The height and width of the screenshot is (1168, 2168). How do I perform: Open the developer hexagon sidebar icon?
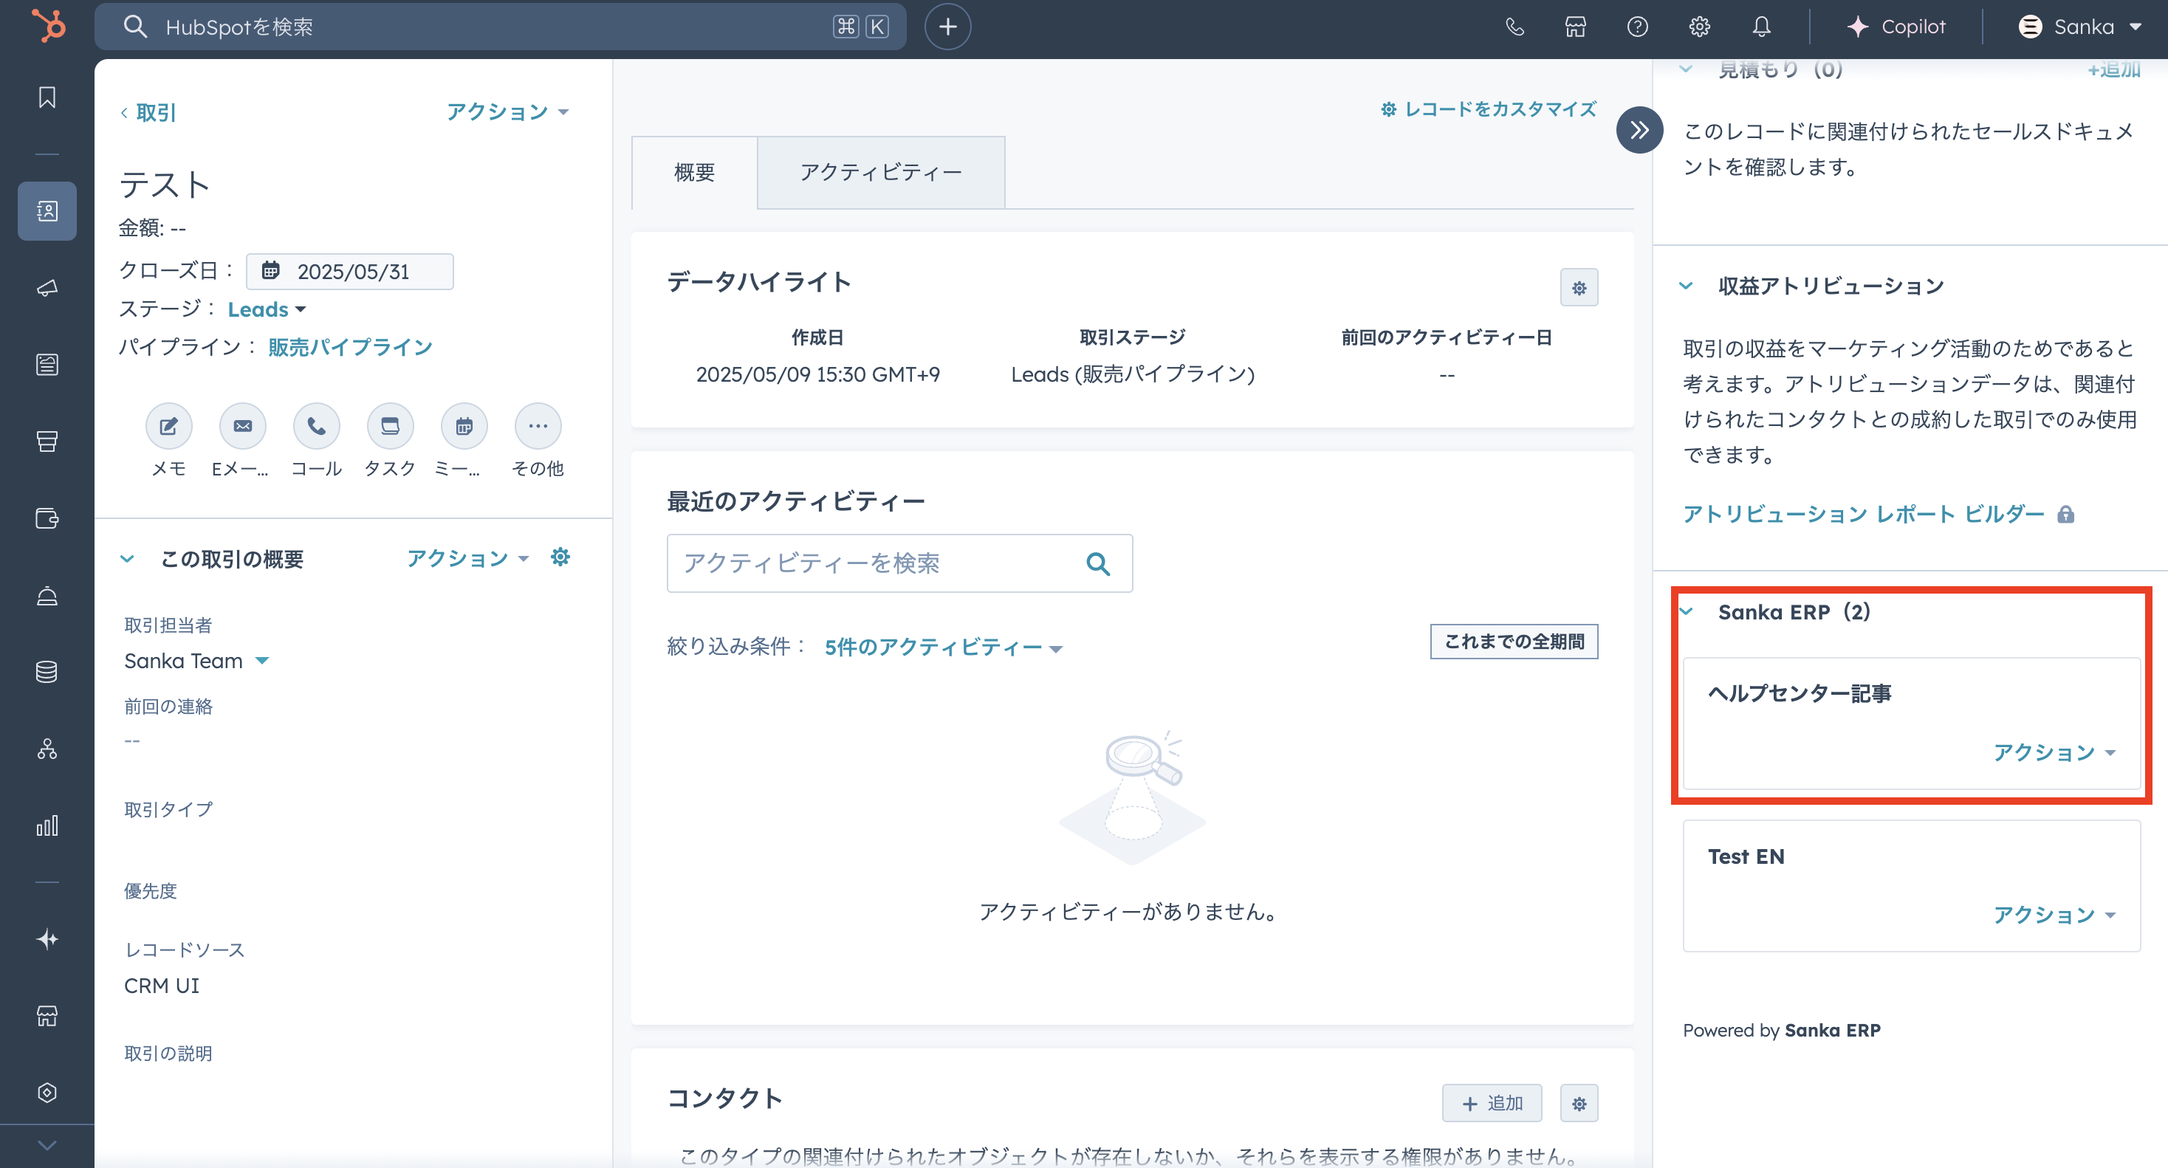pyautogui.click(x=47, y=1092)
